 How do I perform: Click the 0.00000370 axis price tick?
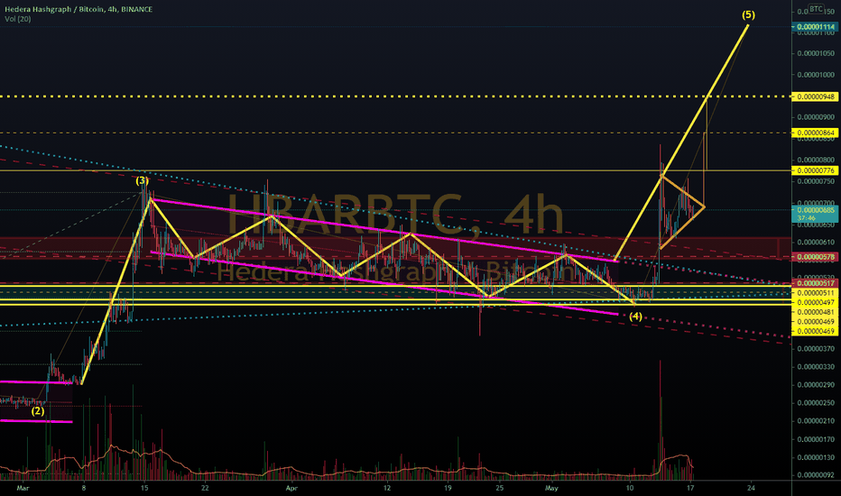pyautogui.click(x=815, y=348)
